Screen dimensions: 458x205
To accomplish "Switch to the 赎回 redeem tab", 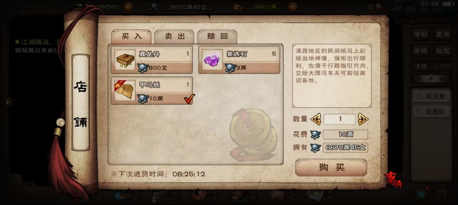I will 217,36.
